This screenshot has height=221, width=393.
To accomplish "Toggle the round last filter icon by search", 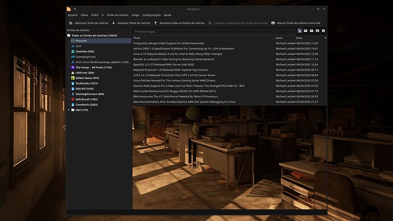I will (x=324, y=31).
